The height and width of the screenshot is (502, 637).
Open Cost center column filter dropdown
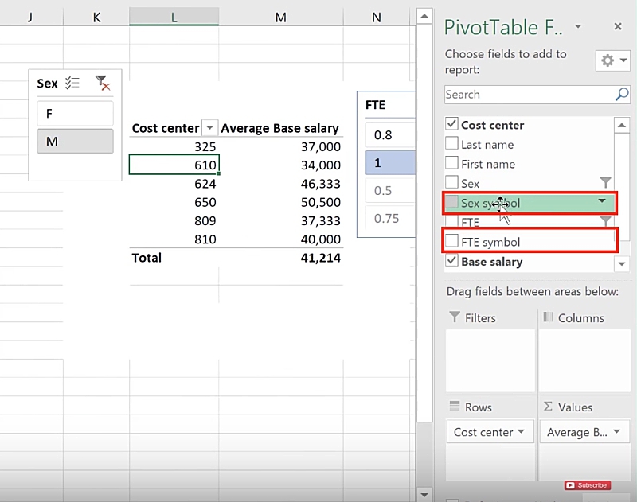[x=210, y=128]
